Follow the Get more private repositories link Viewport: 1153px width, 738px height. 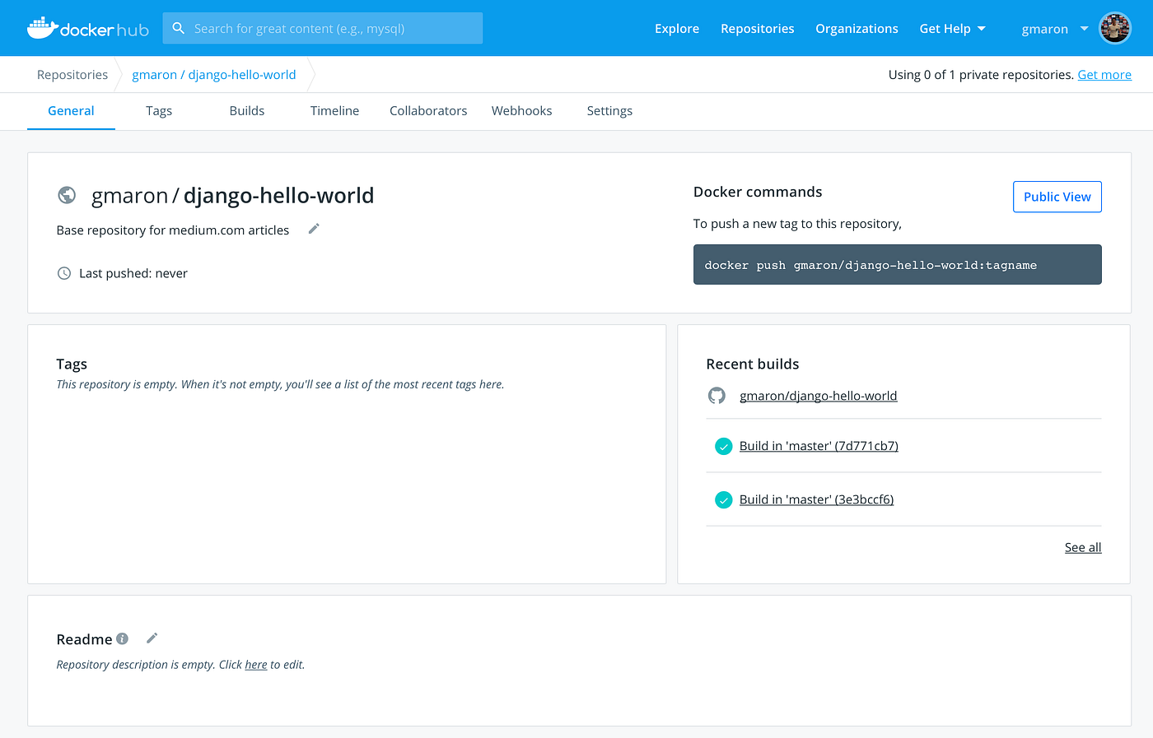[1104, 74]
